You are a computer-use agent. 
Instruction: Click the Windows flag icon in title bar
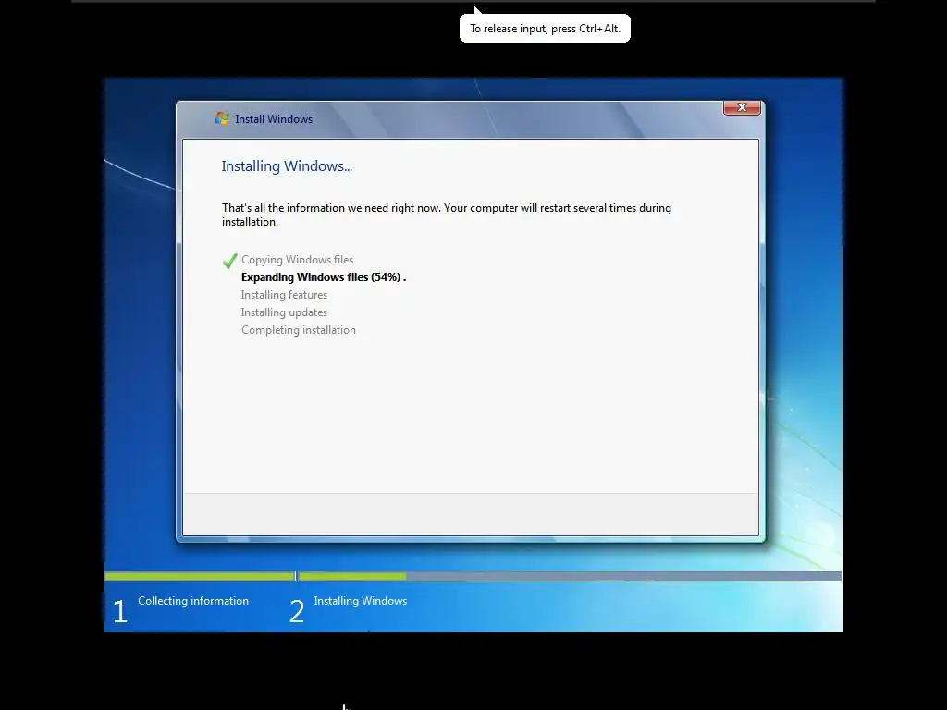coord(222,118)
